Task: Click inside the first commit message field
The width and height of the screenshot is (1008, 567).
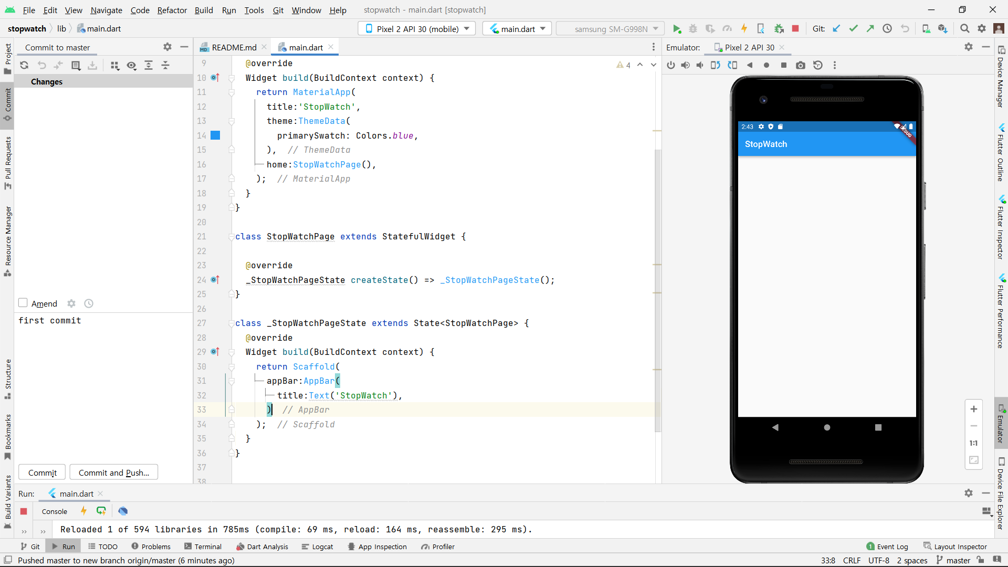Action: point(50,321)
